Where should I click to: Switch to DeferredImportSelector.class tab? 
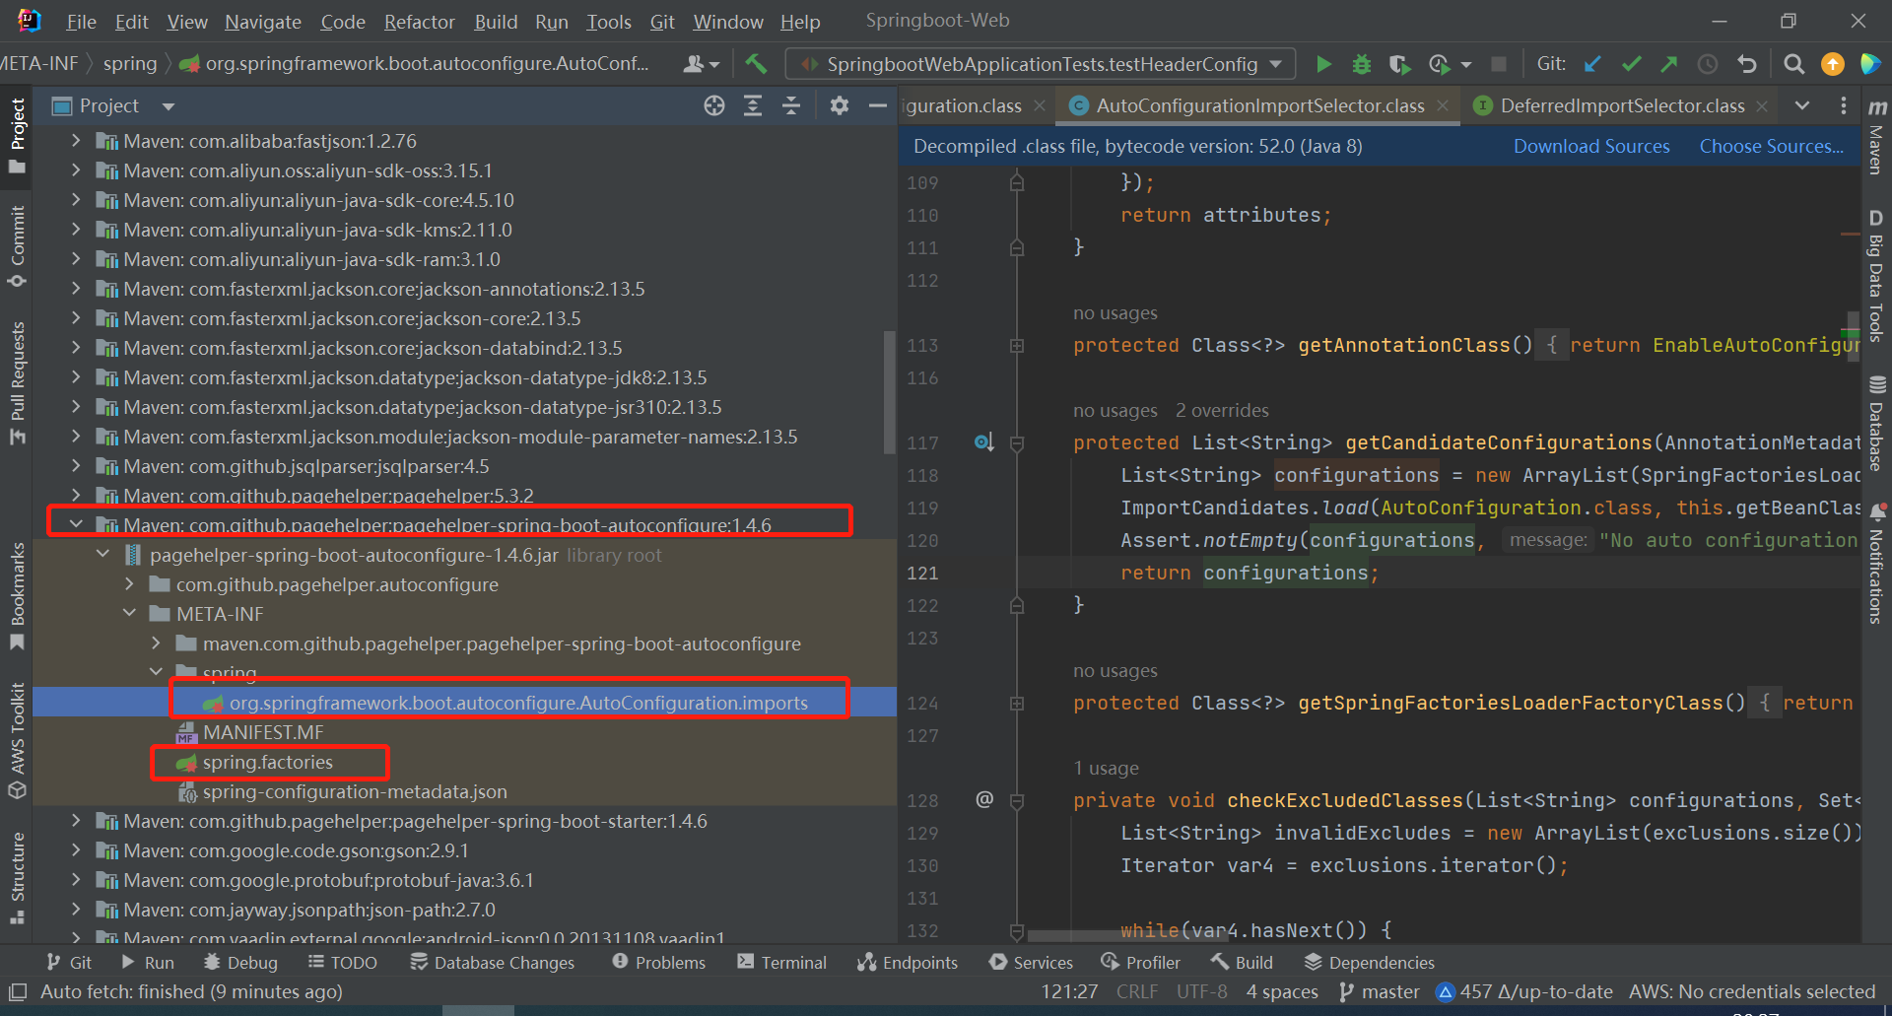click(1621, 105)
